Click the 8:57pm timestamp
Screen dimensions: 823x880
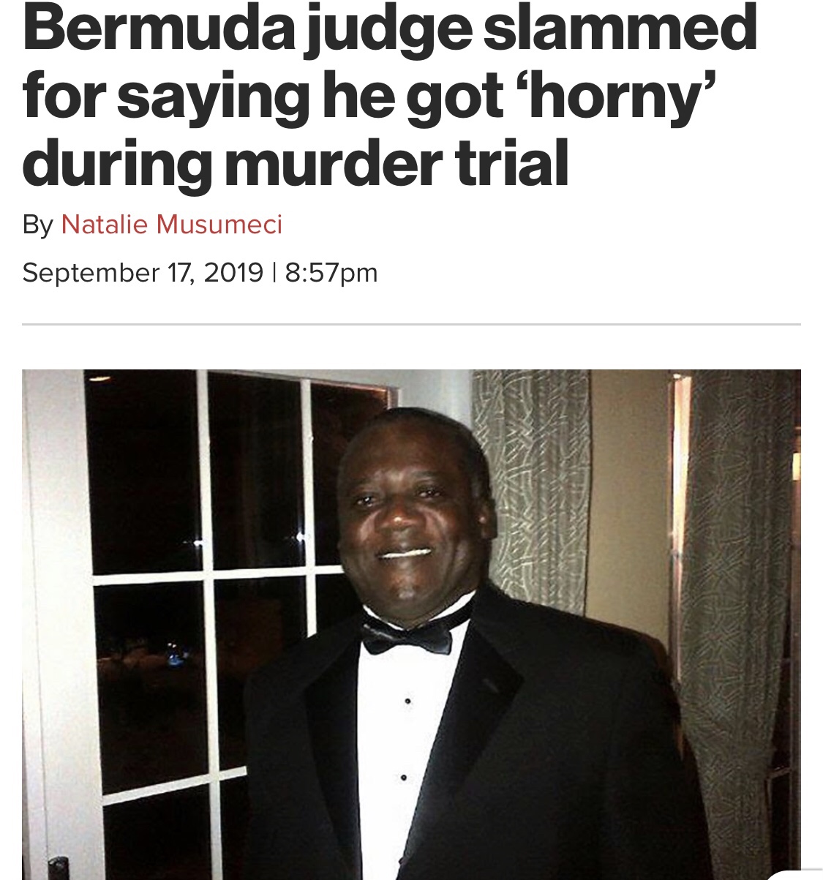coord(331,273)
